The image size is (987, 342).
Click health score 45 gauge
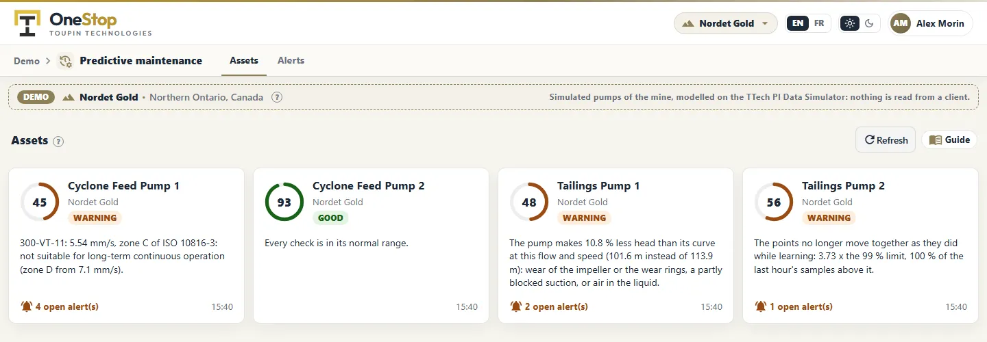click(40, 202)
